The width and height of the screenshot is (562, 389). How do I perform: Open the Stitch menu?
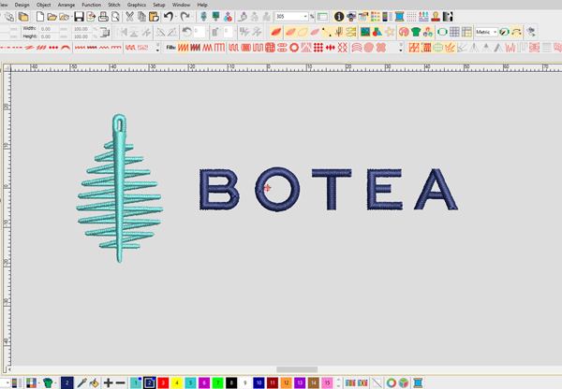point(114,5)
